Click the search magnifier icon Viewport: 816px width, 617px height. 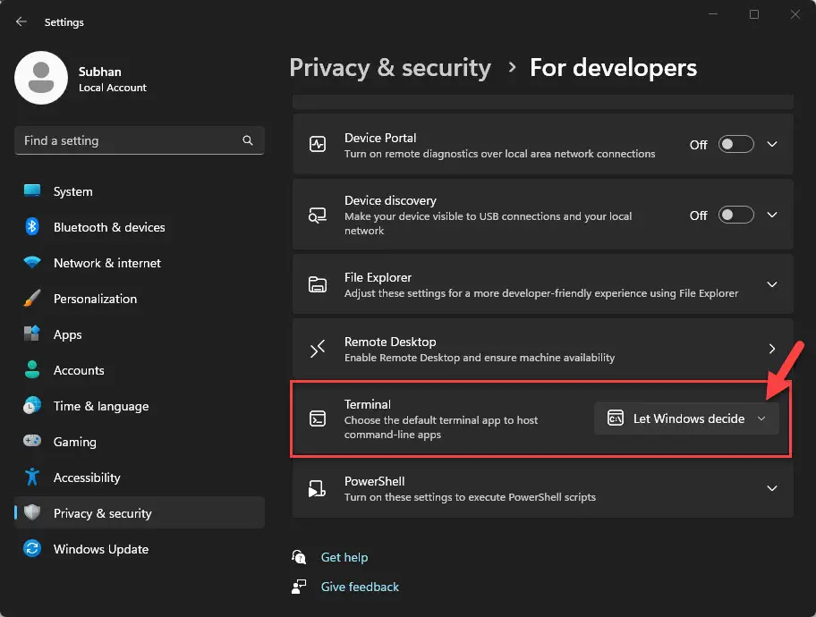click(248, 140)
